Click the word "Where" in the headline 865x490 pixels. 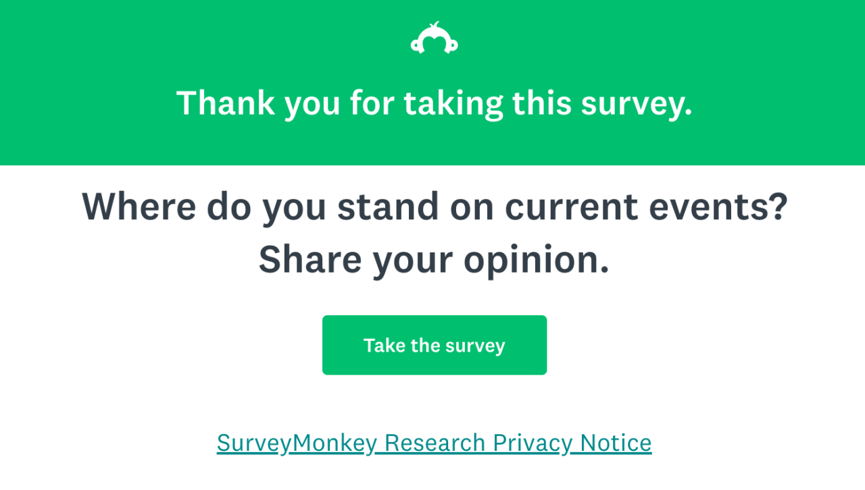pyautogui.click(x=139, y=207)
